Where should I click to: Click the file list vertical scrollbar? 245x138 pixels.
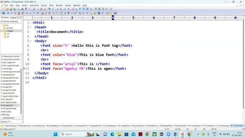pos(21,91)
